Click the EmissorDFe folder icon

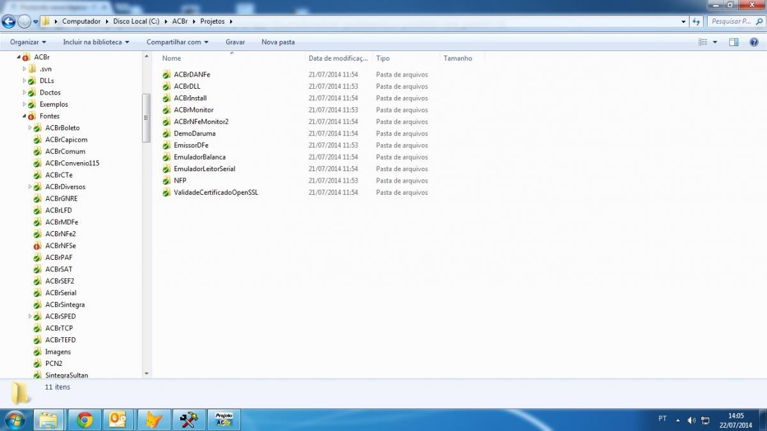[167, 146]
